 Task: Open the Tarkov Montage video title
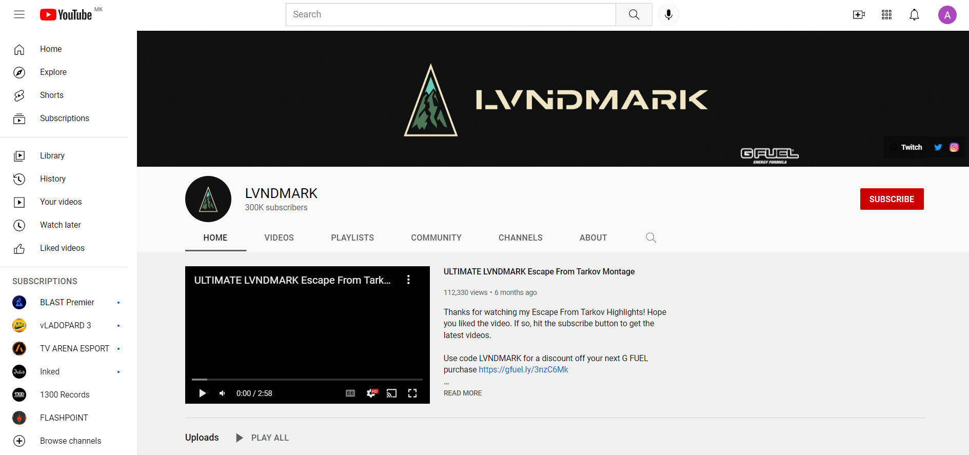(x=539, y=272)
